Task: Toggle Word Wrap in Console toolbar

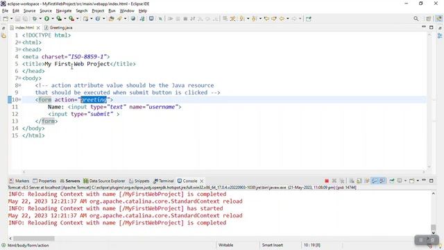Action: (367, 181)
